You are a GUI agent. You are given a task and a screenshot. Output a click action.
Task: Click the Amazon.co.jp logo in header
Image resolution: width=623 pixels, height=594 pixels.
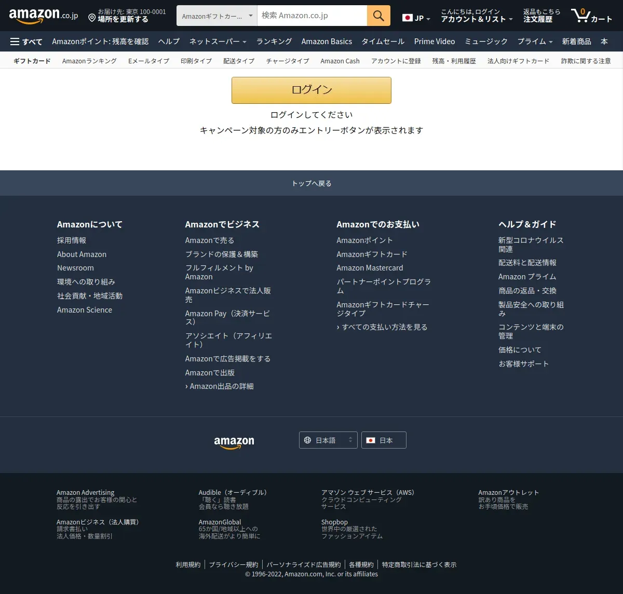[x=44, y=16]
